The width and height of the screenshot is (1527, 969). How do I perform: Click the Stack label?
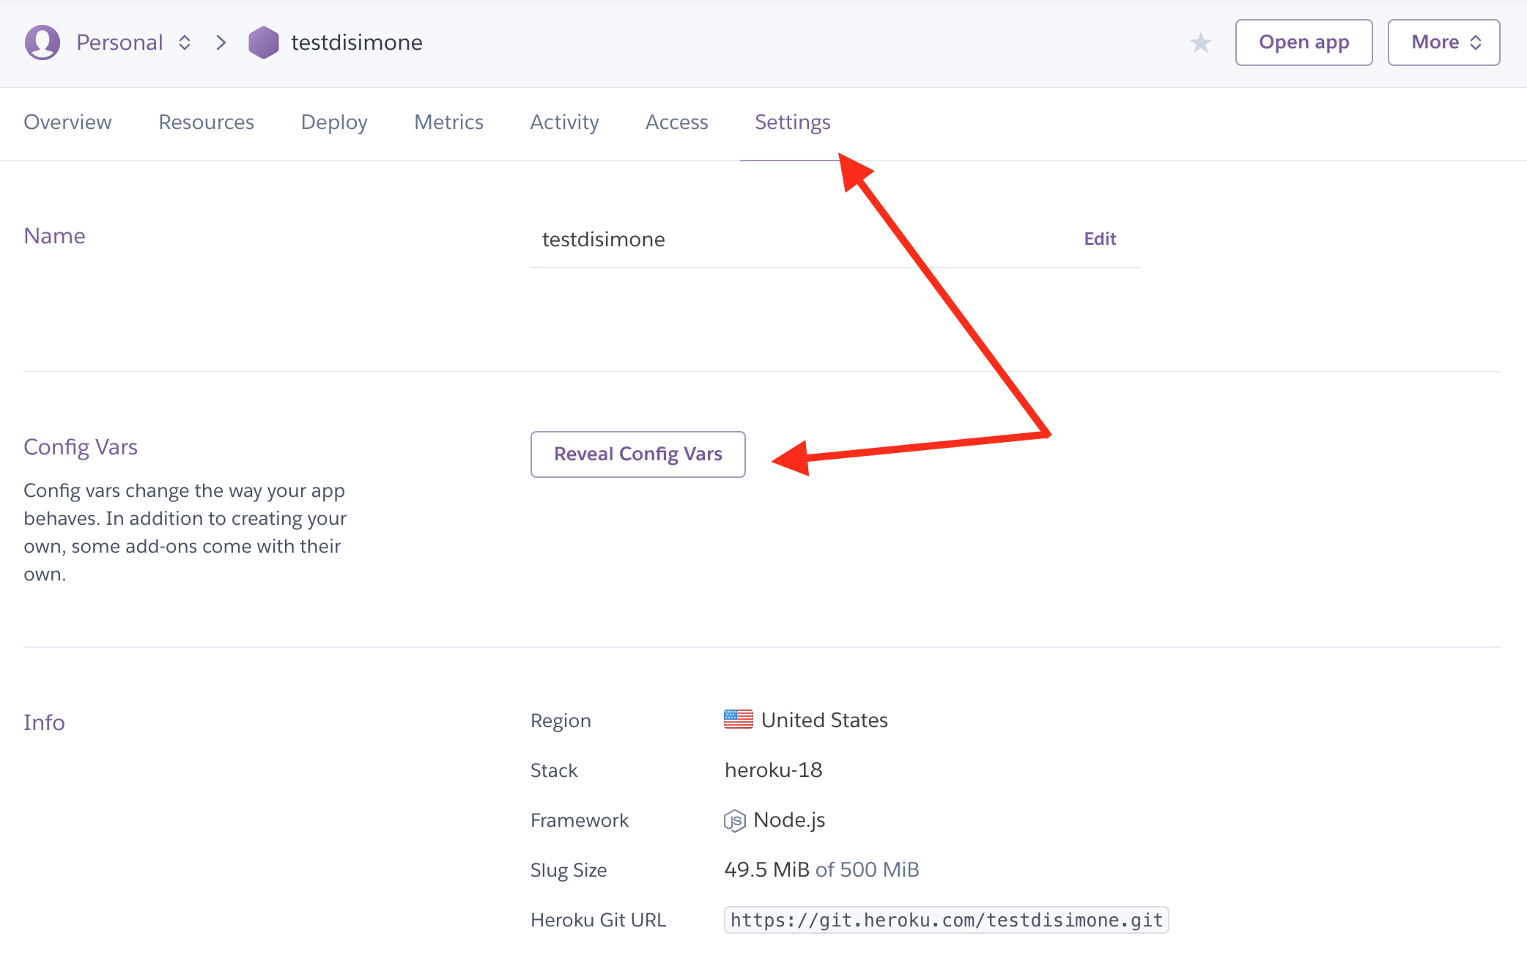pos(554,770)
